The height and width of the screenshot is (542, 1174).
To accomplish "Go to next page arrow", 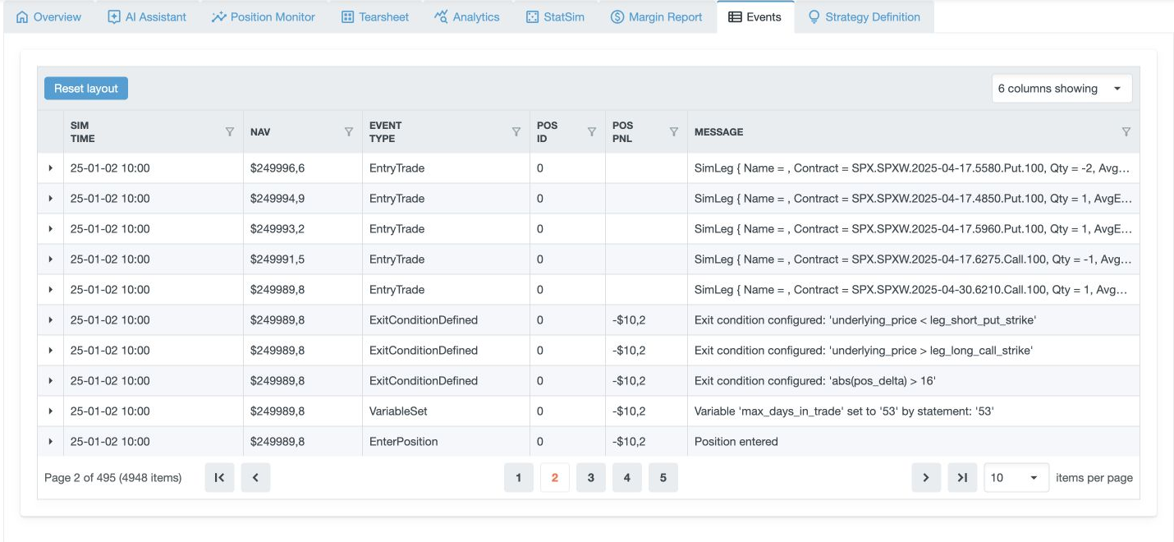I will (926, 477).
